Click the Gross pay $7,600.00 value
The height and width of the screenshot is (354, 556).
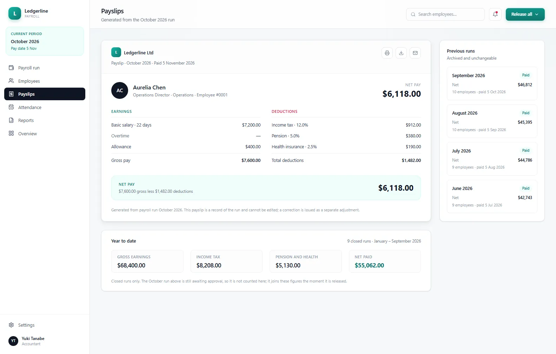pos(251,161)
